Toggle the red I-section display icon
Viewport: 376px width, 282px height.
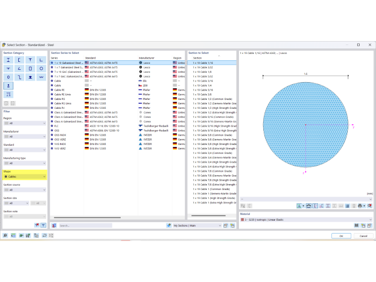(328, 206)
